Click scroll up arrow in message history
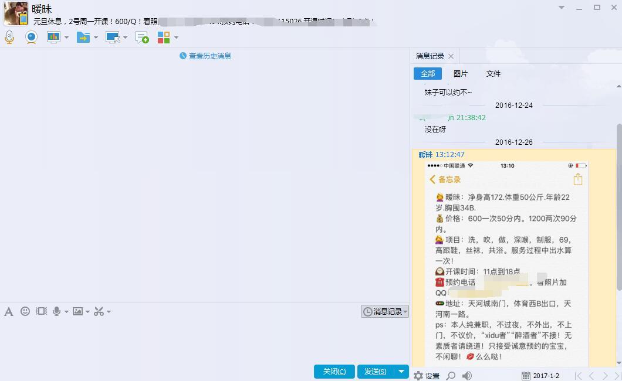 [x=619, y=86]
